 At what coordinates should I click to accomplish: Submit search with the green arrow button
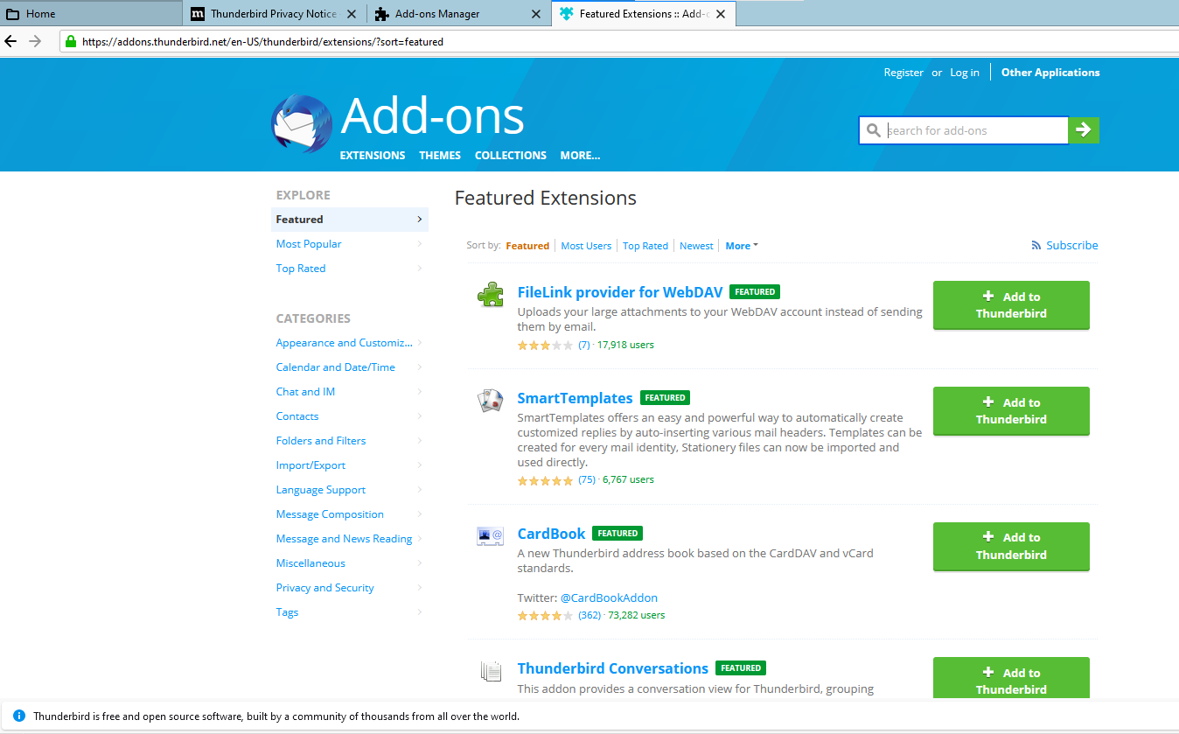[1084, 130]
